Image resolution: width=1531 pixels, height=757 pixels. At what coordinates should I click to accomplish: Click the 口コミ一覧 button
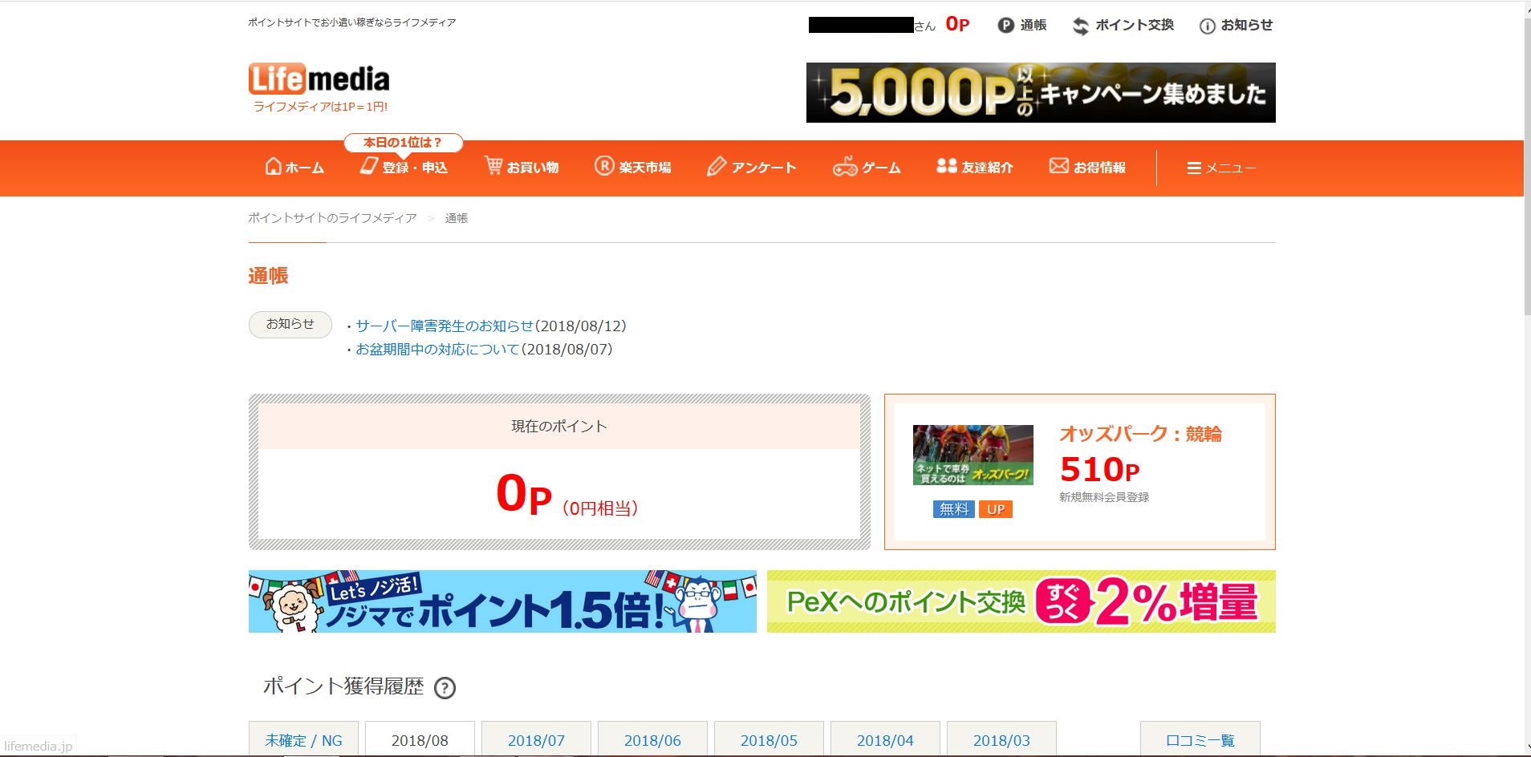coord(1200,739)
